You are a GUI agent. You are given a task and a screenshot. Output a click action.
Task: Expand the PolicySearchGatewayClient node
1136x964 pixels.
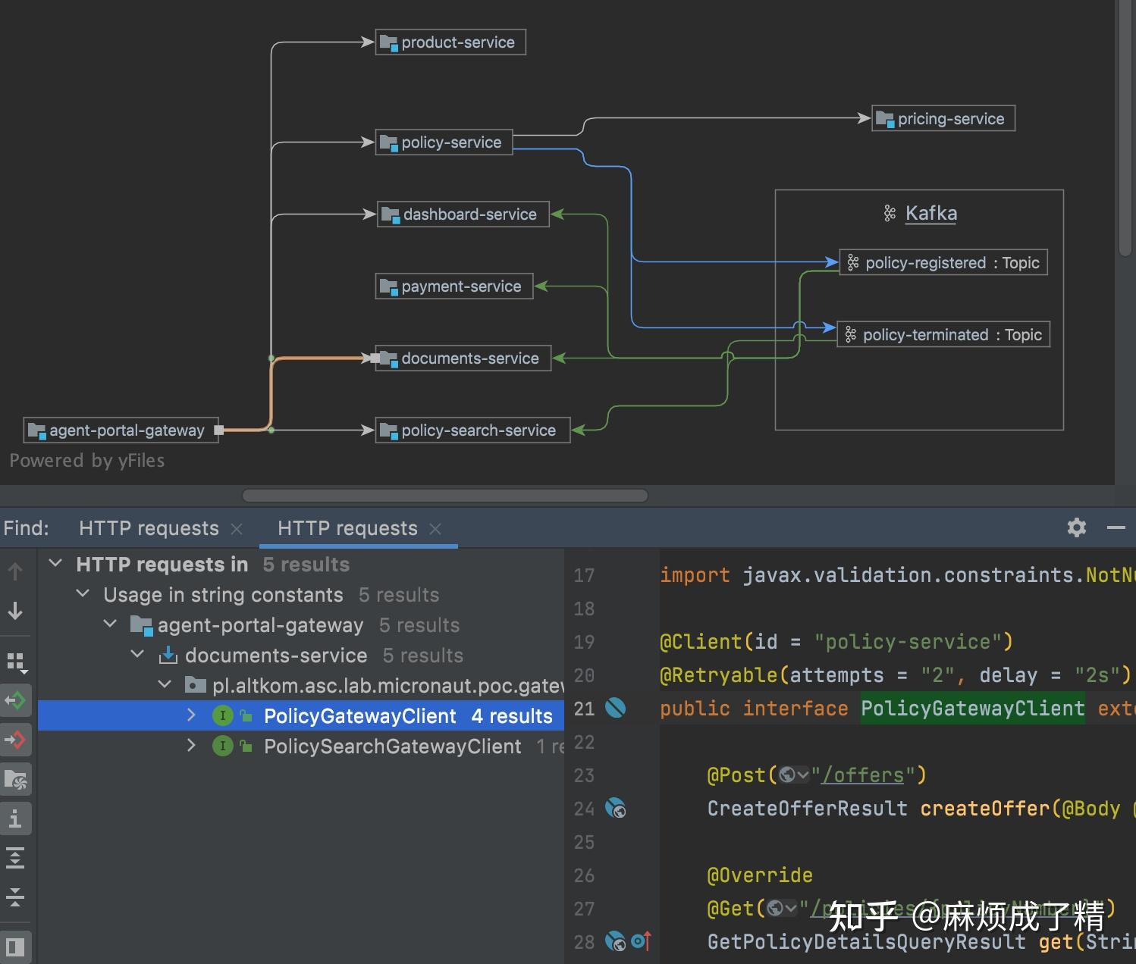(192, 746)
